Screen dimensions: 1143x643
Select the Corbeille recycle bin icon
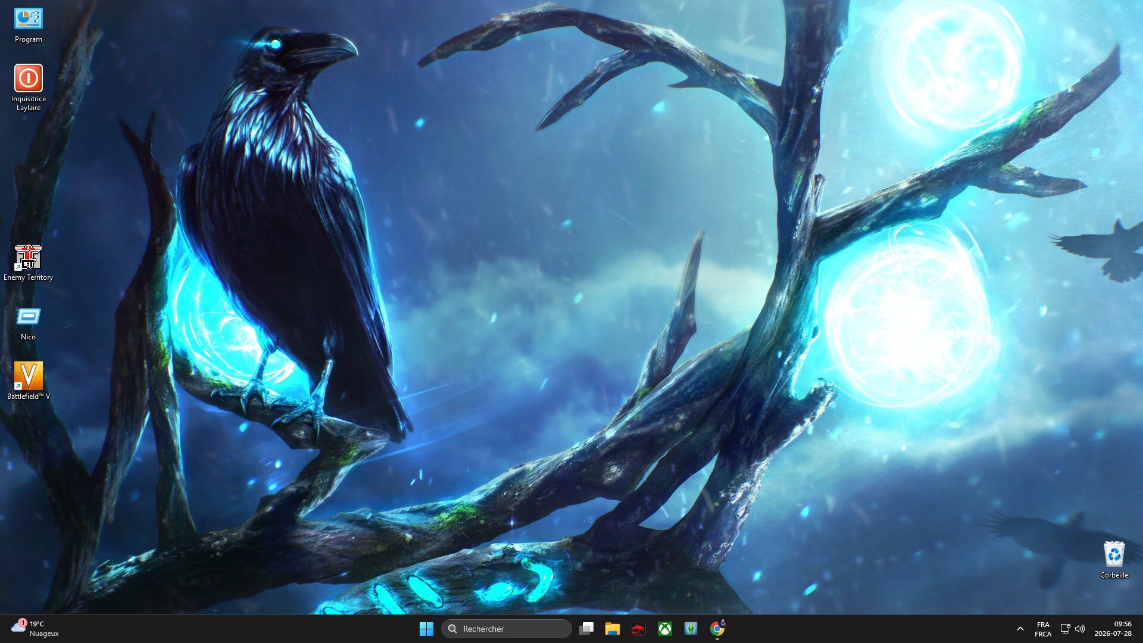click(1114, 560)
